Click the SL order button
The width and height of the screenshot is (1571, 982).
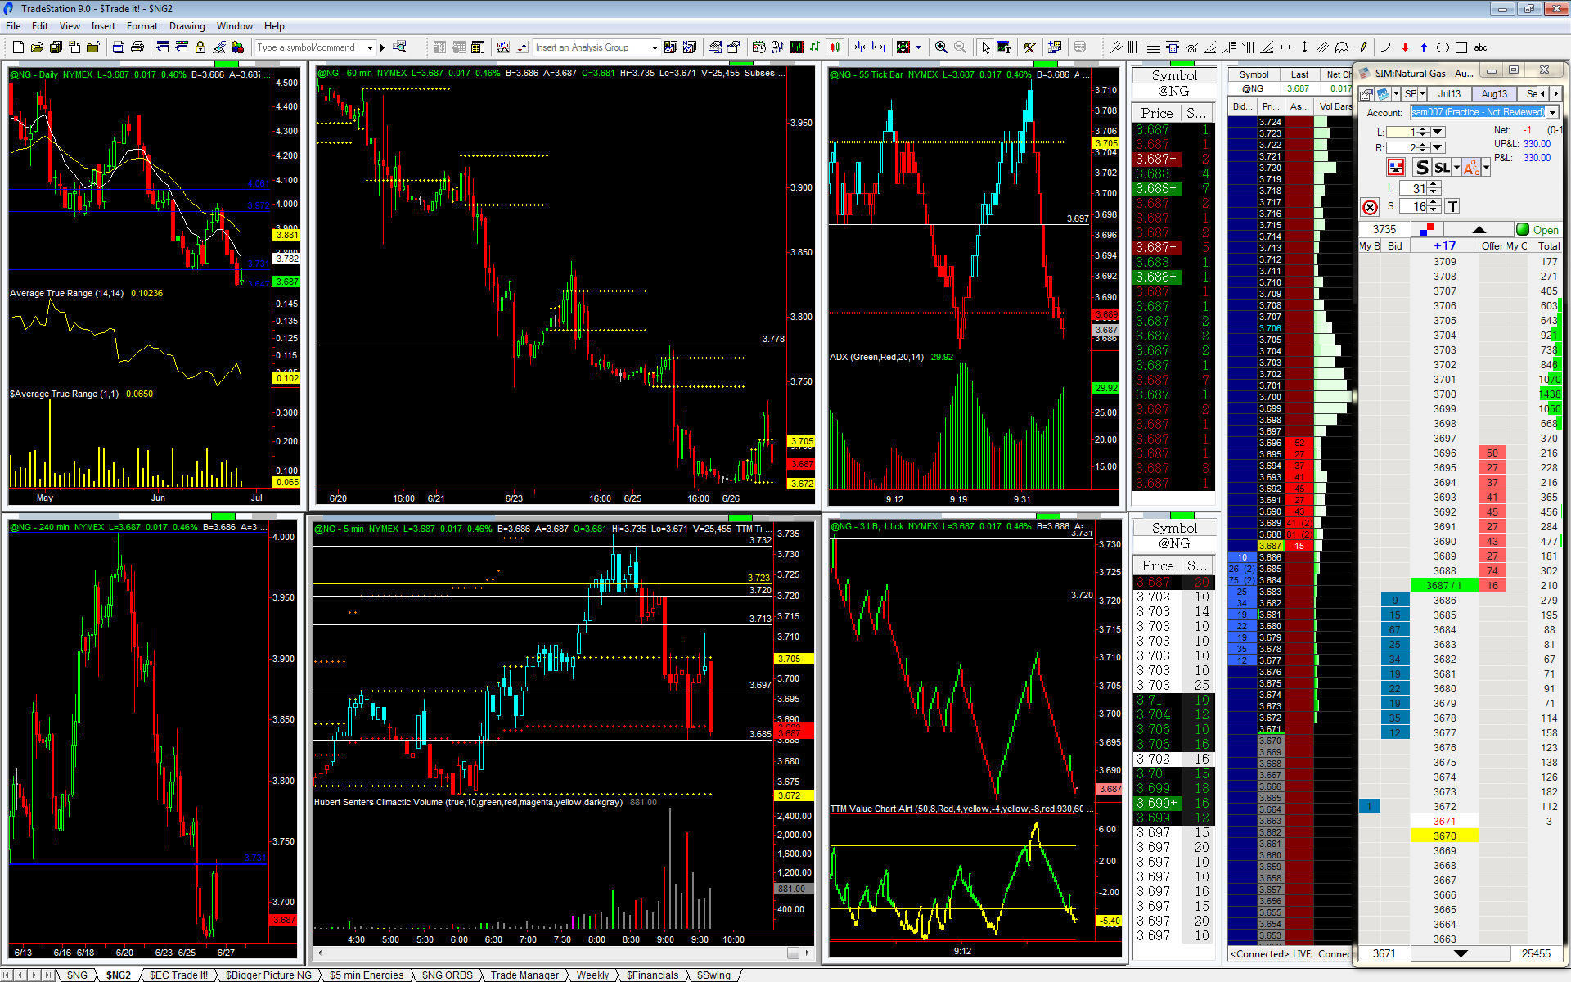point(1442,168)
